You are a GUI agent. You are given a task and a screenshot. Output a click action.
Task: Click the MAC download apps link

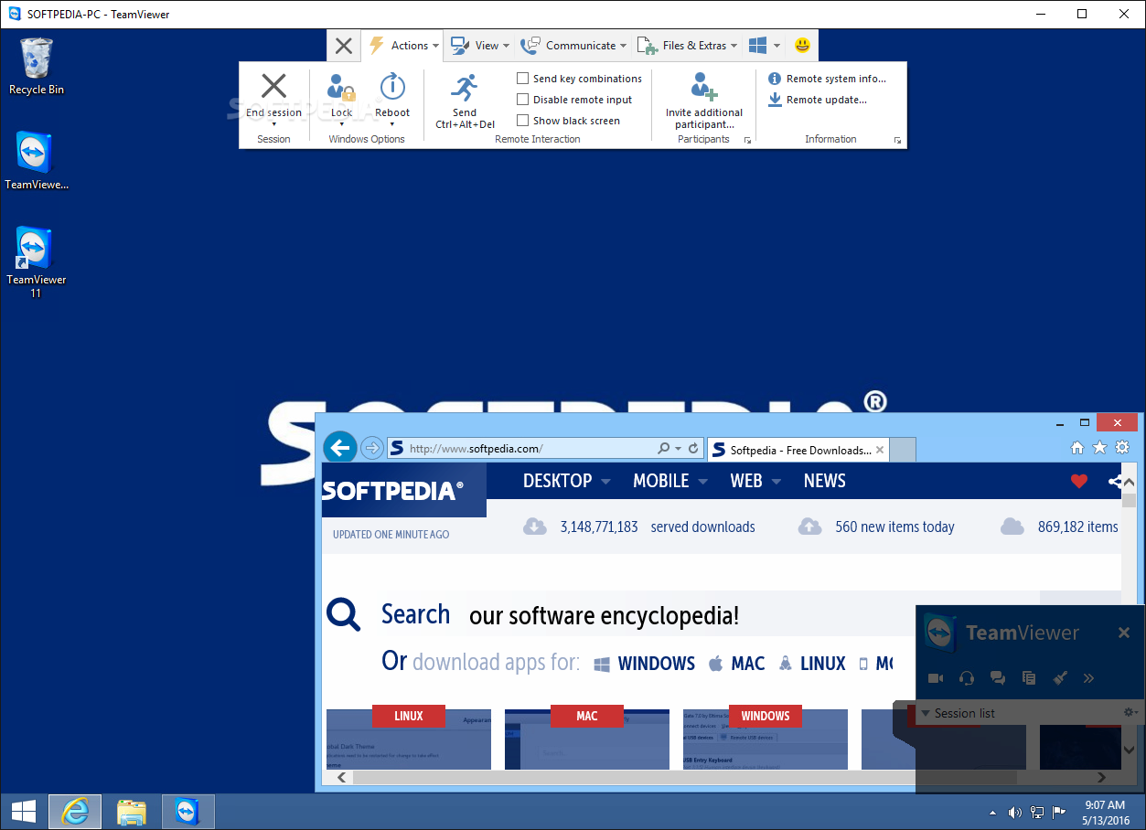point(737,664)
